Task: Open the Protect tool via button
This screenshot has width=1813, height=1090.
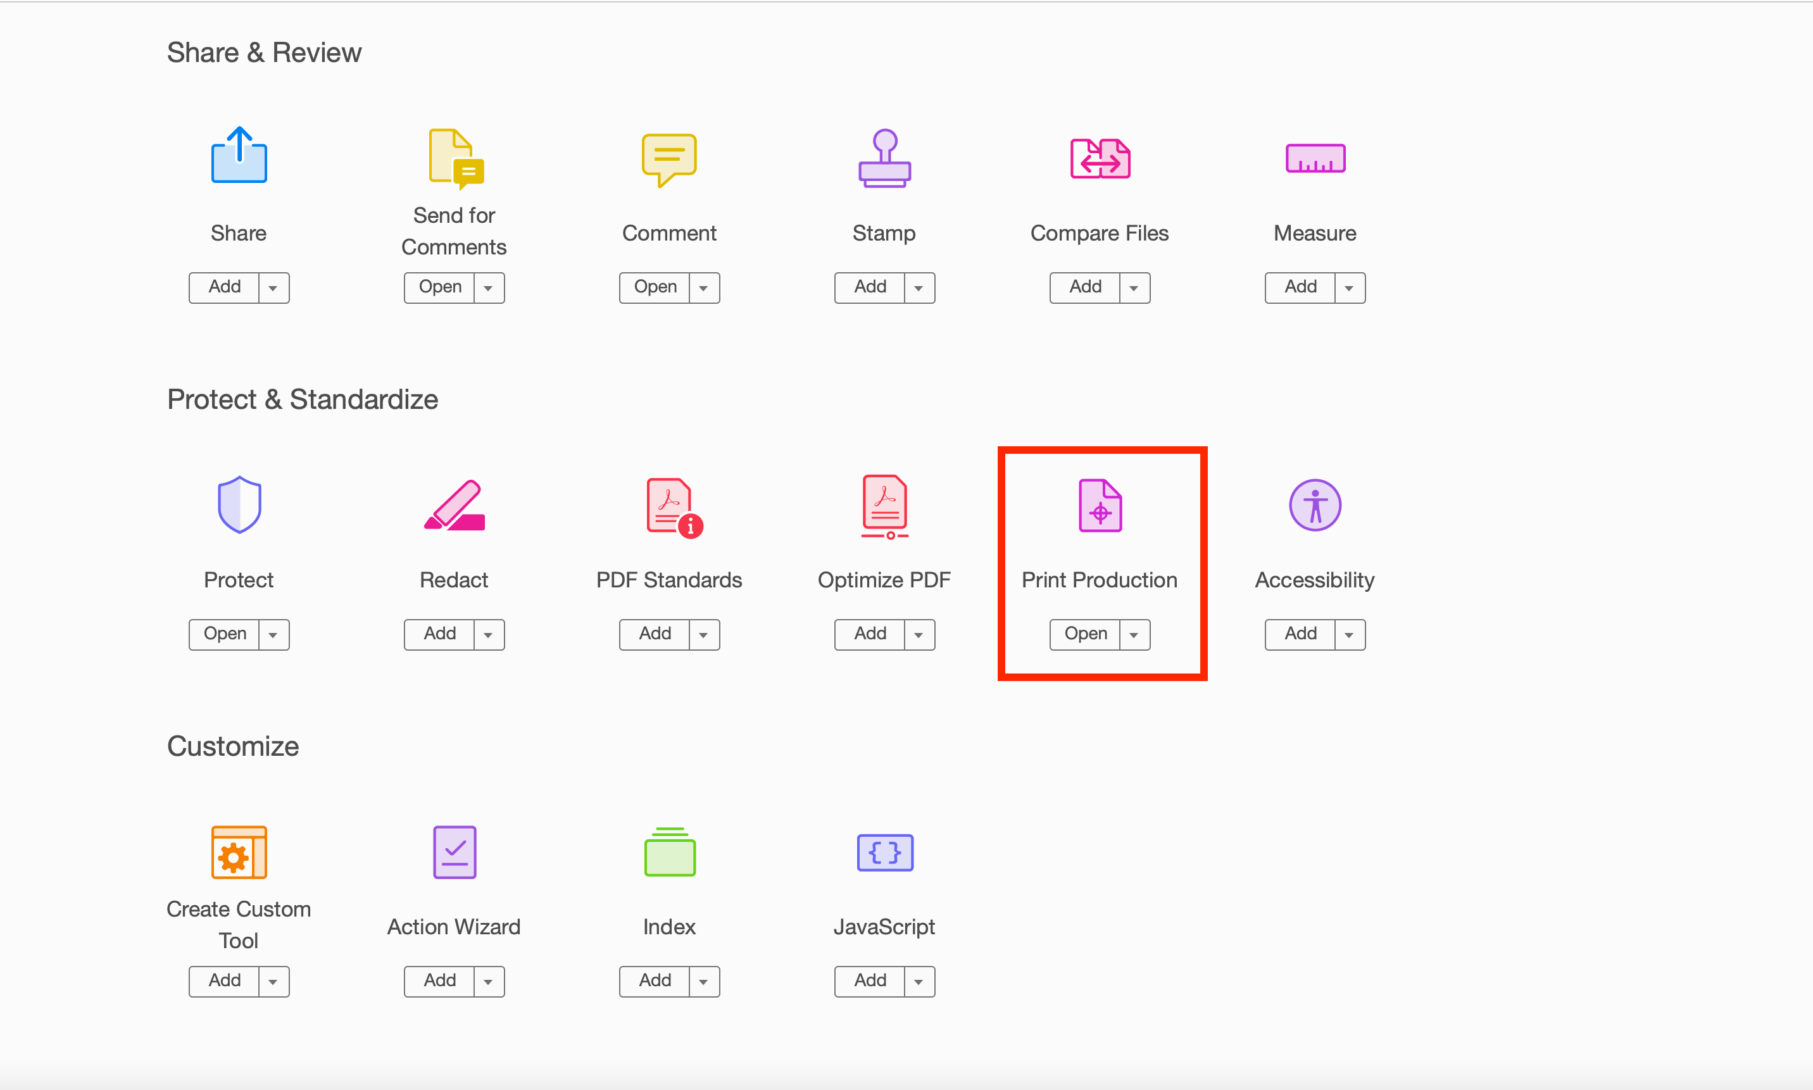Action: pos(224,634)
